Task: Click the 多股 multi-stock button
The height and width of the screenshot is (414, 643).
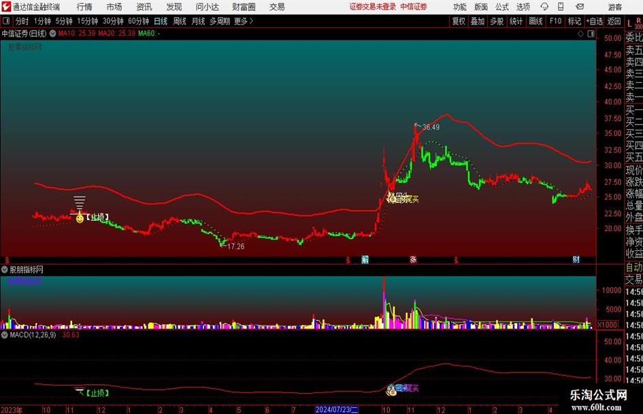Action: pyautogui.click(x=497, y=21)
